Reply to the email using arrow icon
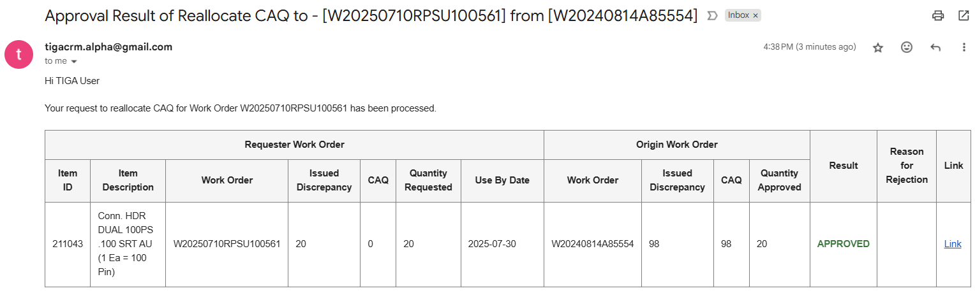975x293 pixels. pos(935,47)
